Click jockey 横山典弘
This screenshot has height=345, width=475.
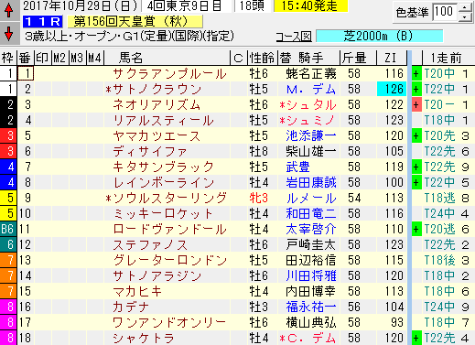(311, 323)
